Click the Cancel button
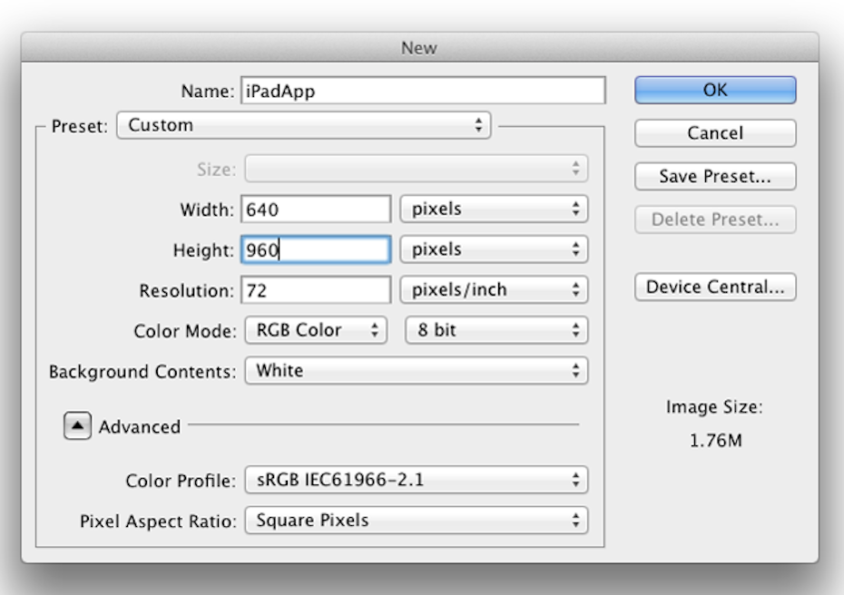This screenshot has width=844, height=595. click(715, 133)
